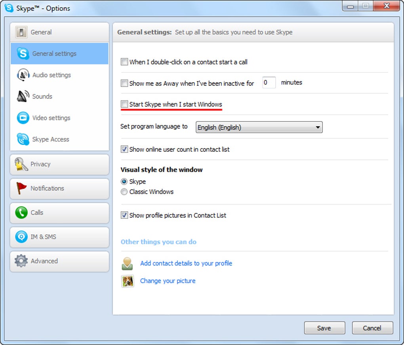
Task: Click the Audio settings headset icon
Action: [x=23, y=75]
